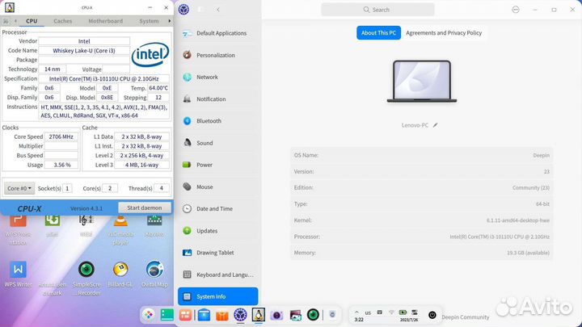Click the power button in the dock tray
The image size is (582, 327).
point(432,315)
